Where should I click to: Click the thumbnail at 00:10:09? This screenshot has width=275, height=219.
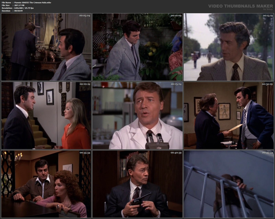138,47
